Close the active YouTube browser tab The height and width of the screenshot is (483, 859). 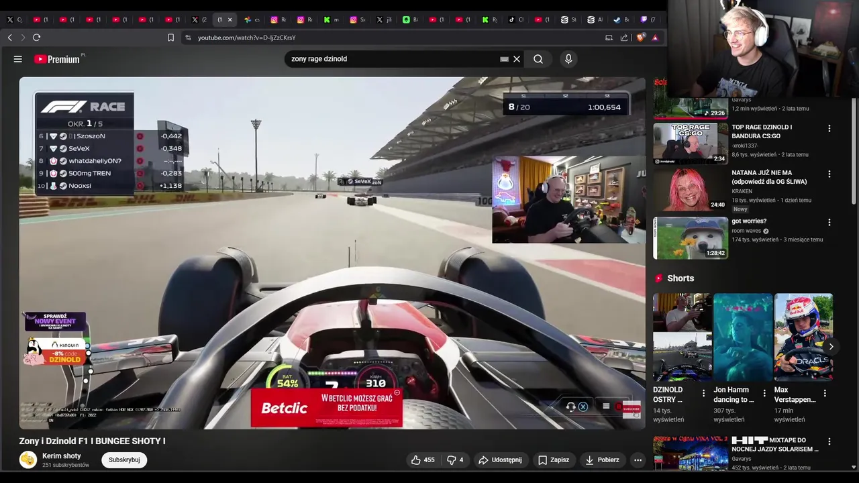[230, 19]
